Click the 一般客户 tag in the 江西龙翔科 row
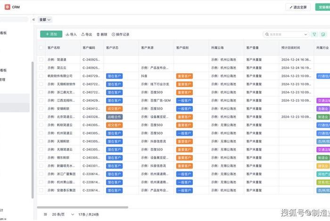Image resolution: width=330 pixels, height=221 pixels. tap(184, 101)
